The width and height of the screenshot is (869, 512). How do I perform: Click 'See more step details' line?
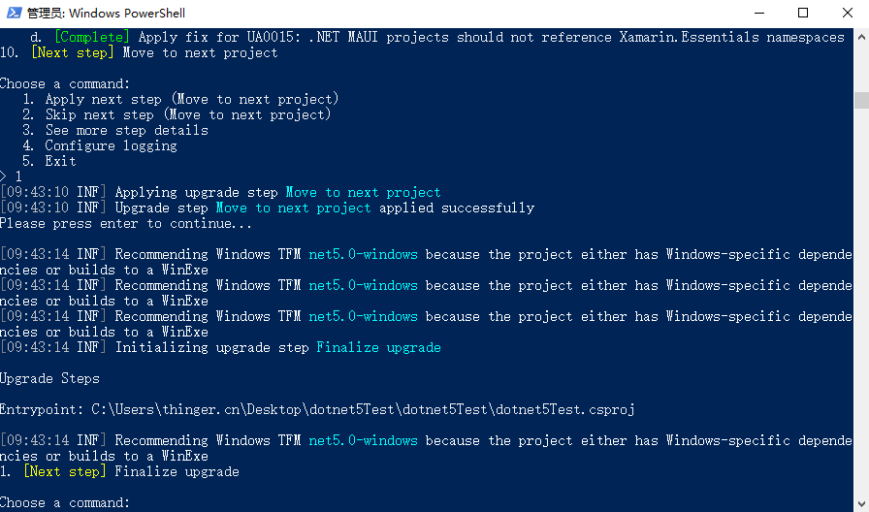click(115, 130)
